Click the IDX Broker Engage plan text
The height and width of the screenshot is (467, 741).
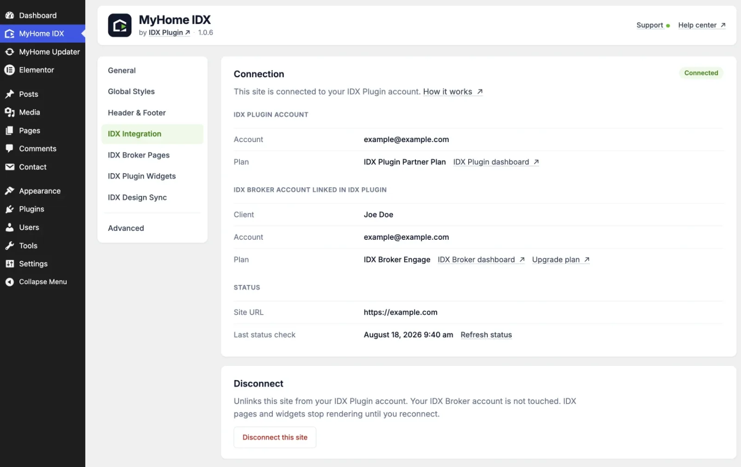pyautogui.click(x=397, y=260)
